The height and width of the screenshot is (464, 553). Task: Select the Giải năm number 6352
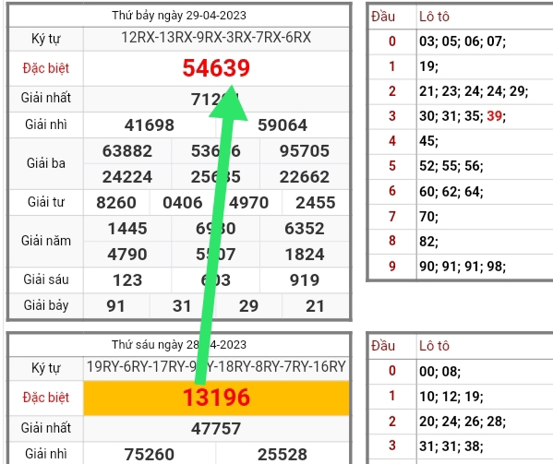tap(305, 229)
